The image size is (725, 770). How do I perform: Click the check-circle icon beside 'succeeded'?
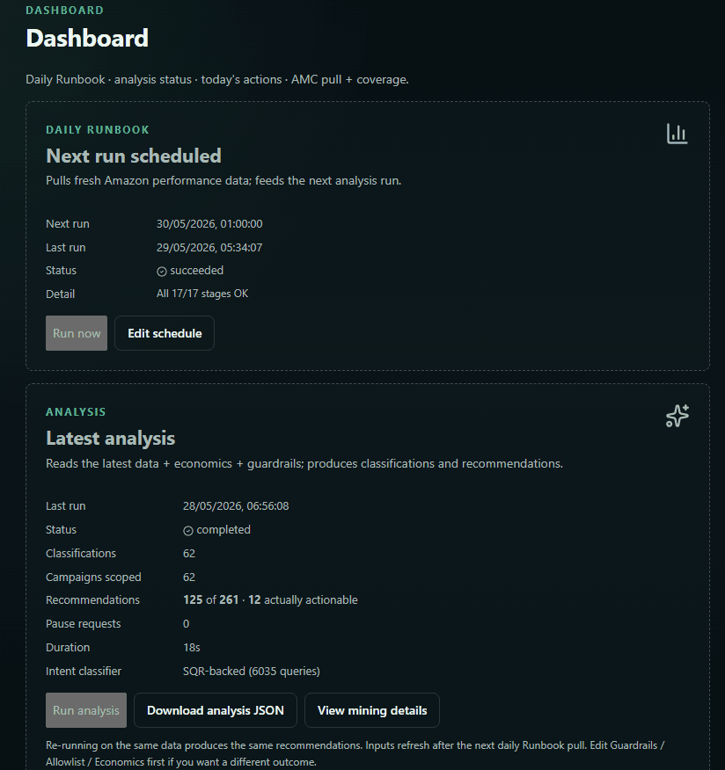[x=162, y=271]
